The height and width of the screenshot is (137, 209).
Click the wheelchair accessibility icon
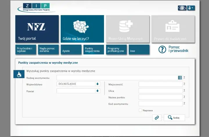19,74
